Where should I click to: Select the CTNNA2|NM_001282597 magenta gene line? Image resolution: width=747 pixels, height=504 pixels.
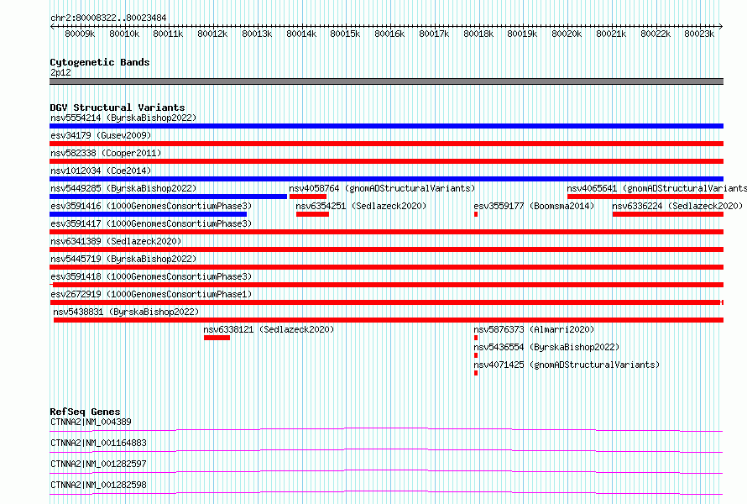pyautogui.click(x=386, y=472)
